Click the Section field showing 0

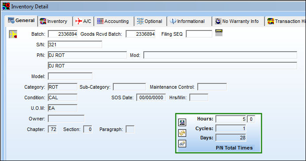pyautogui.click(x=88, y=129)
